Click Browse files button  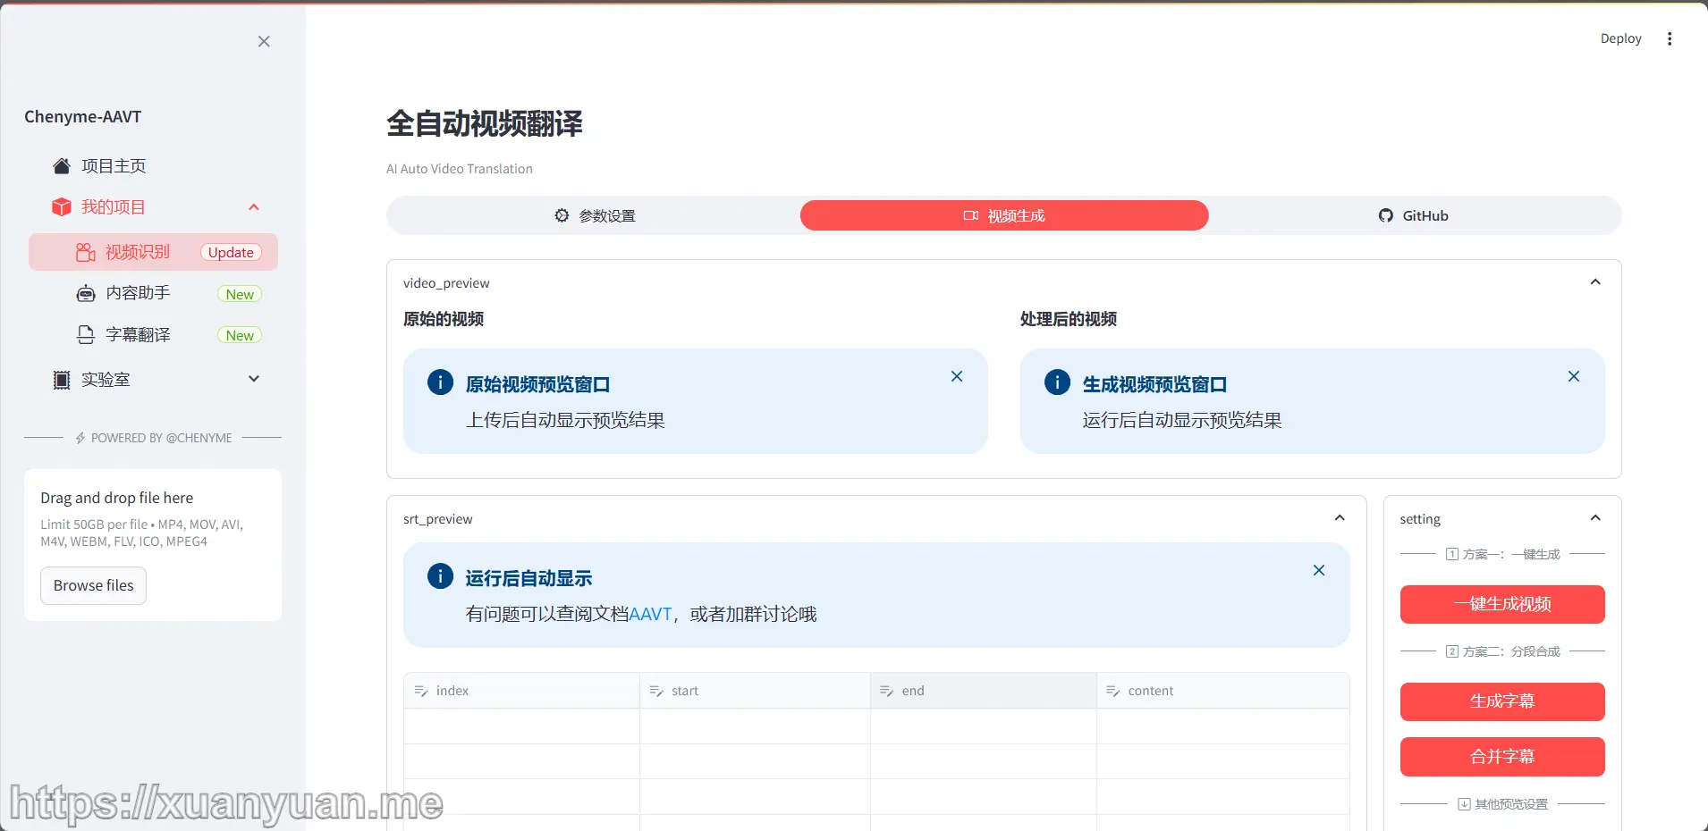[x=93, y=585]
